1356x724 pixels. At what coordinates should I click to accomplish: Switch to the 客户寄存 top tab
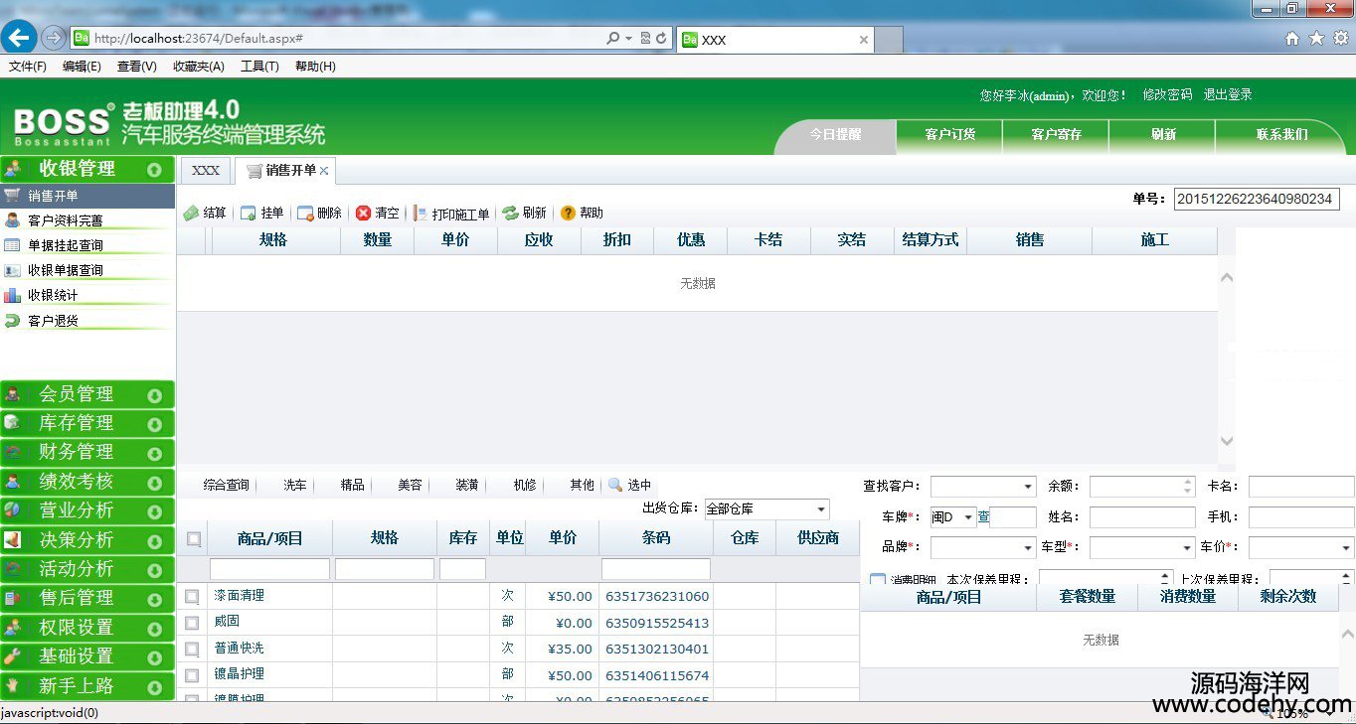coord(1056,135)
